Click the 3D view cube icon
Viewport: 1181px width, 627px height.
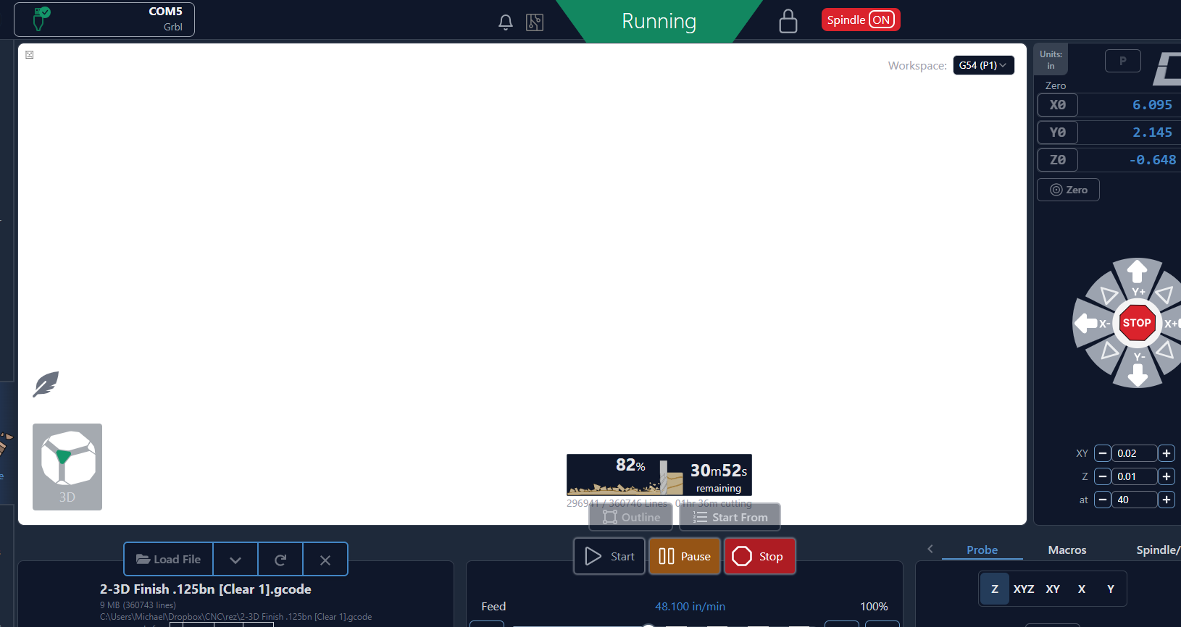coord(67,460)
